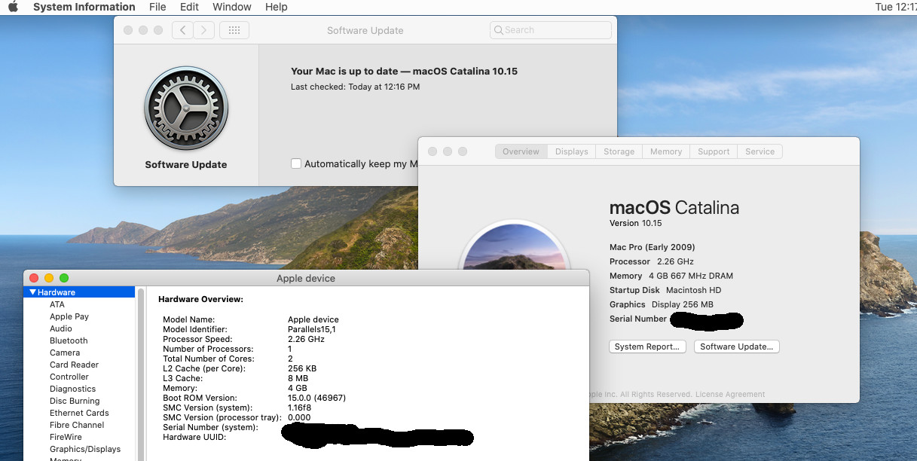This screenshot has height=461, width=917.
Task: Minimize the Apple device window
Action: point(49,278)
